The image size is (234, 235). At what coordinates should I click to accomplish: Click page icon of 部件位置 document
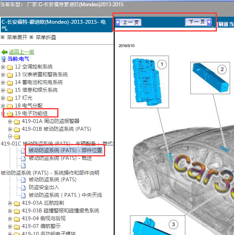click(x=23, y=151)
